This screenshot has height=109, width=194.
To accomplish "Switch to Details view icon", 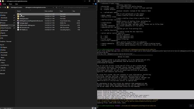I will (92, 108).
